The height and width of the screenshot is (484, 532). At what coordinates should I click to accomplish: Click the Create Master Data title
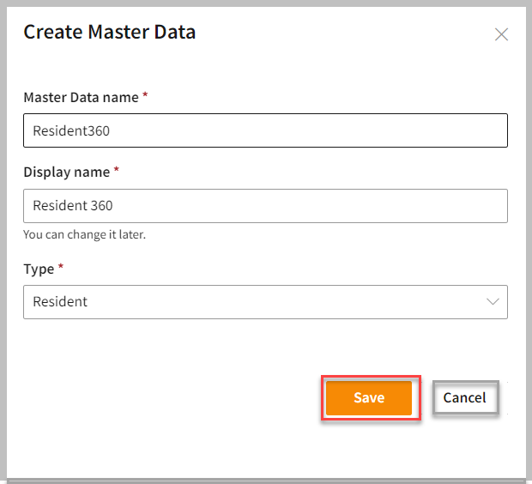click(x=109, y=33)
